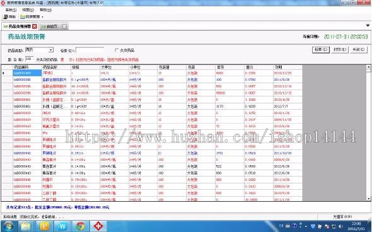Click the days-ahead input showing 100
Viewport: 372px width, 232px height.
coord(29,59)
